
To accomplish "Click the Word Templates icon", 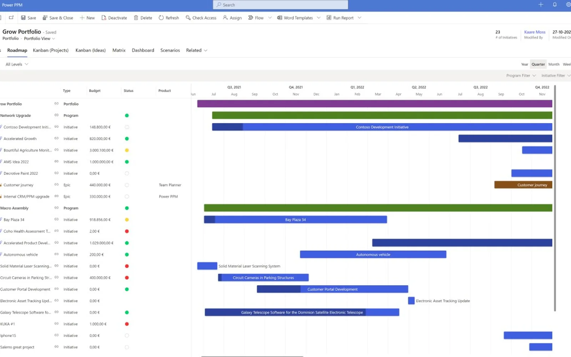I will [280, 18].
